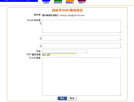Click the resize grip of the E-mail 訊息 box
134x102 pixels.
120,94
